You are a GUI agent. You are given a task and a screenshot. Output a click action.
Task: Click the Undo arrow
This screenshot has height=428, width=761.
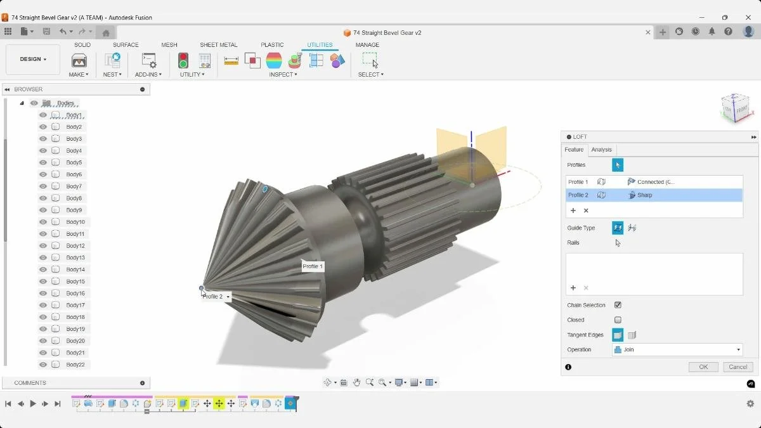pos(63,32)
